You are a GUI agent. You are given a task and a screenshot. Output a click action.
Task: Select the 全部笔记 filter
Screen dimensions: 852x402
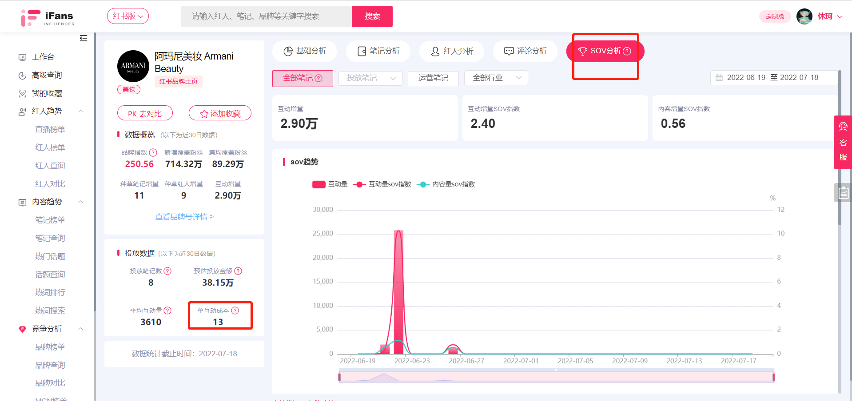click(x=303, y=78)
